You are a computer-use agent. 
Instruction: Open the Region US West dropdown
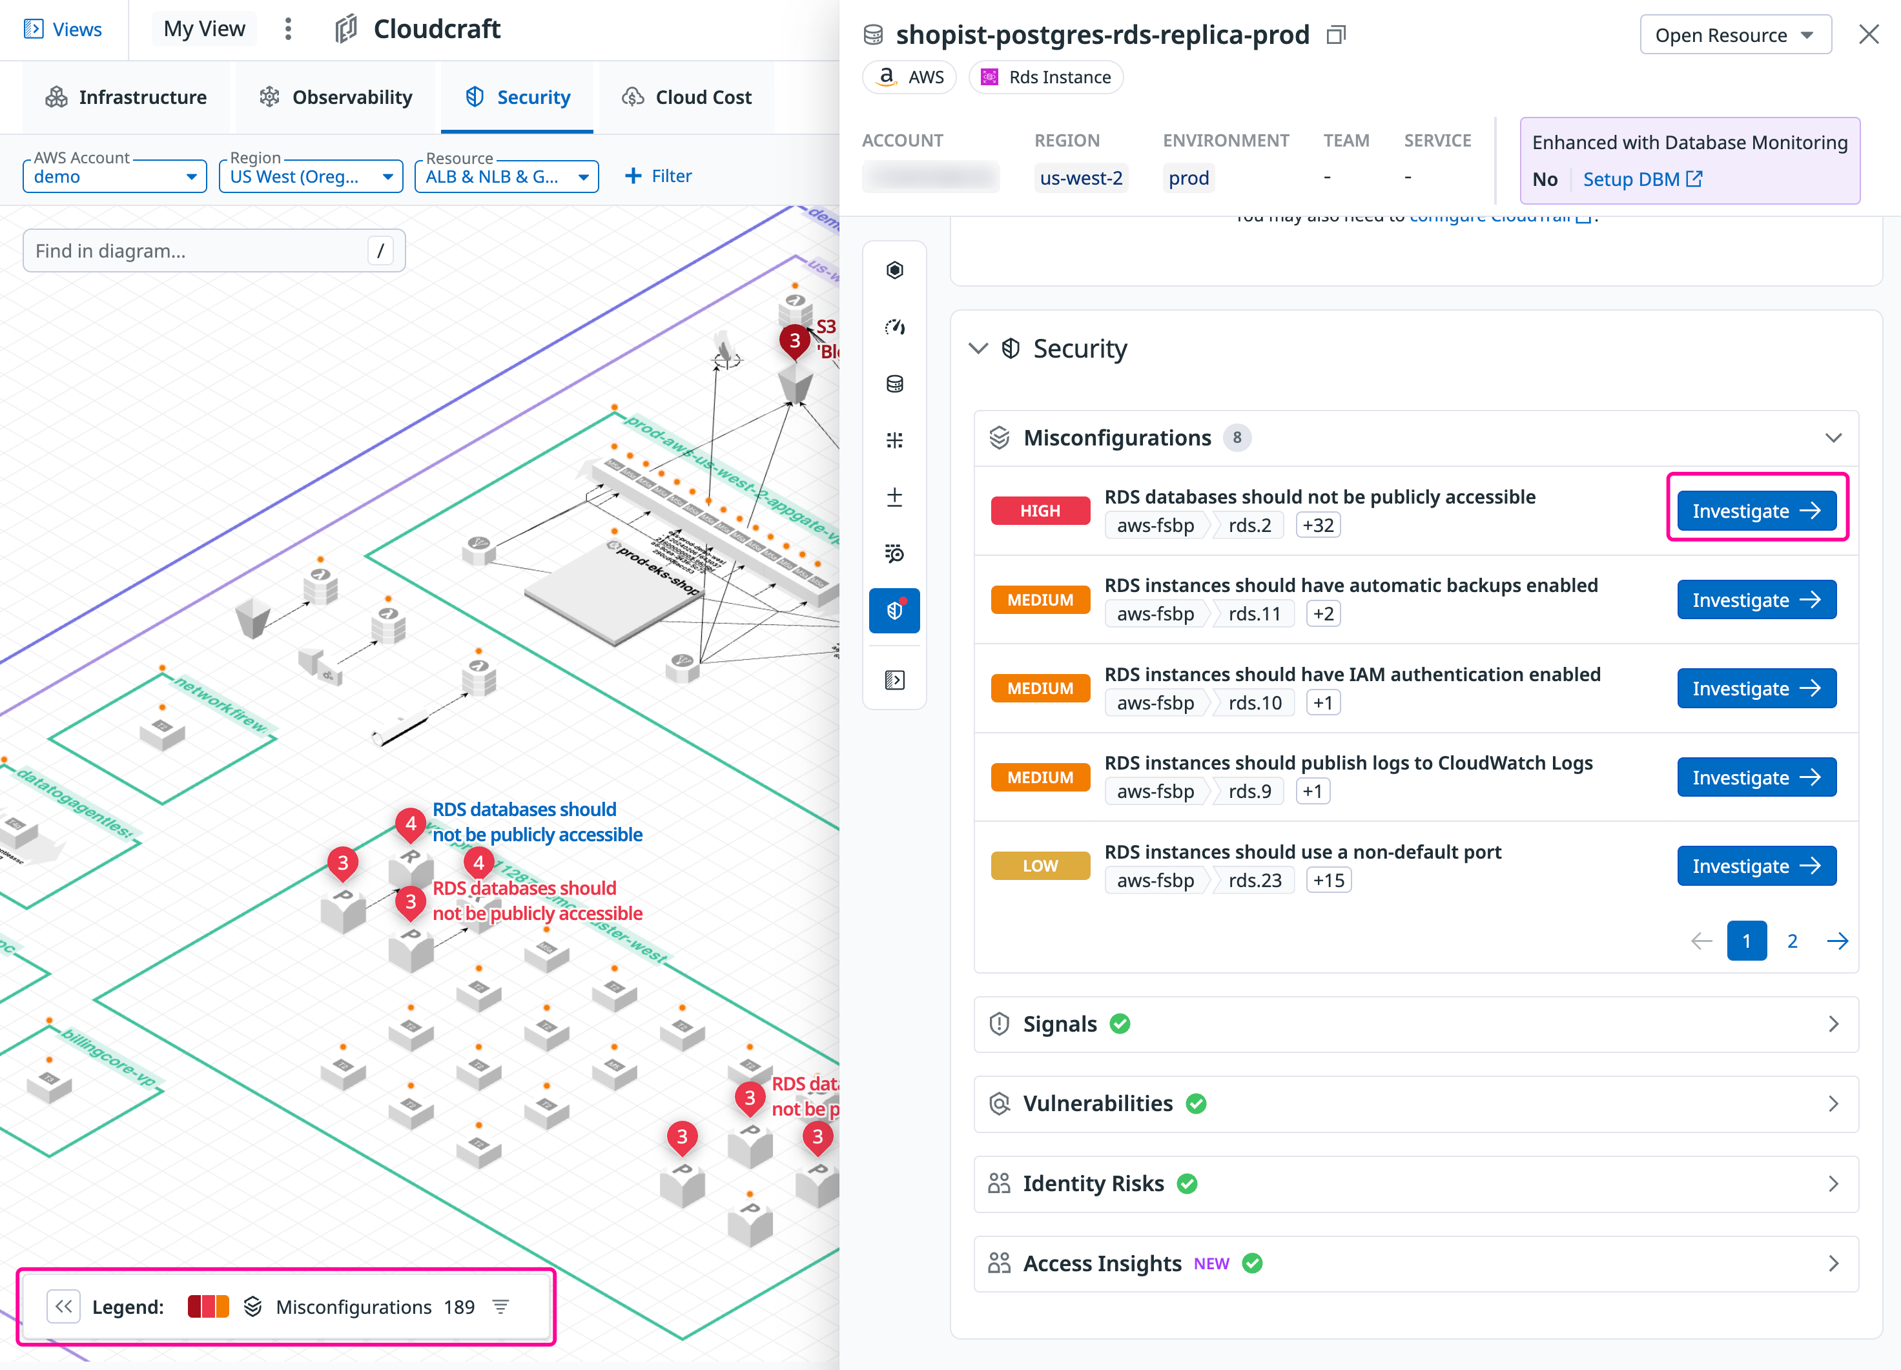click(311, 176)
